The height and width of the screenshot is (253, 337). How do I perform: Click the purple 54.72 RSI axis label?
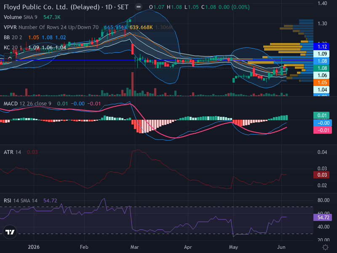323,218
